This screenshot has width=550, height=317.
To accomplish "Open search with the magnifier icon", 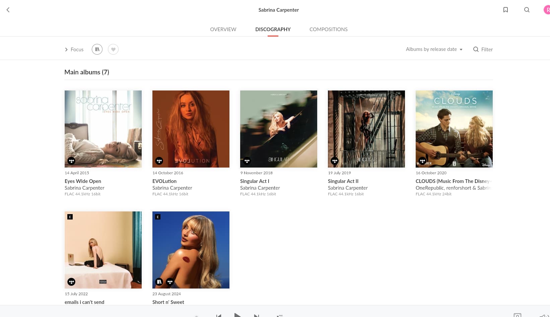I will (527, 10).
